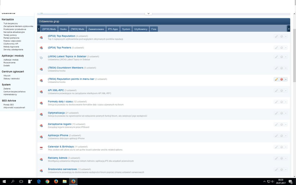
Task: Go to Tryb bezpieczny in sidebar
Action: pos(11,23)
